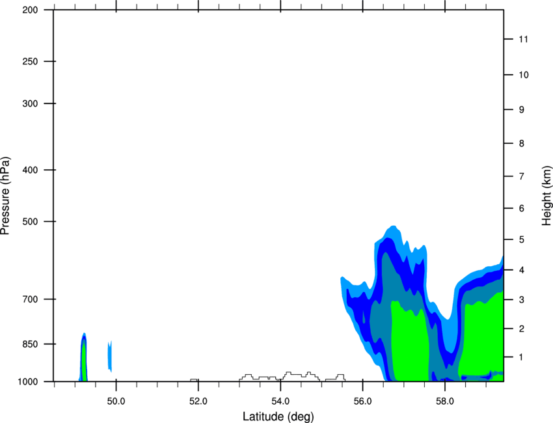Click the 5 km height tick label

pyautogui.click(x=522, y=239)
